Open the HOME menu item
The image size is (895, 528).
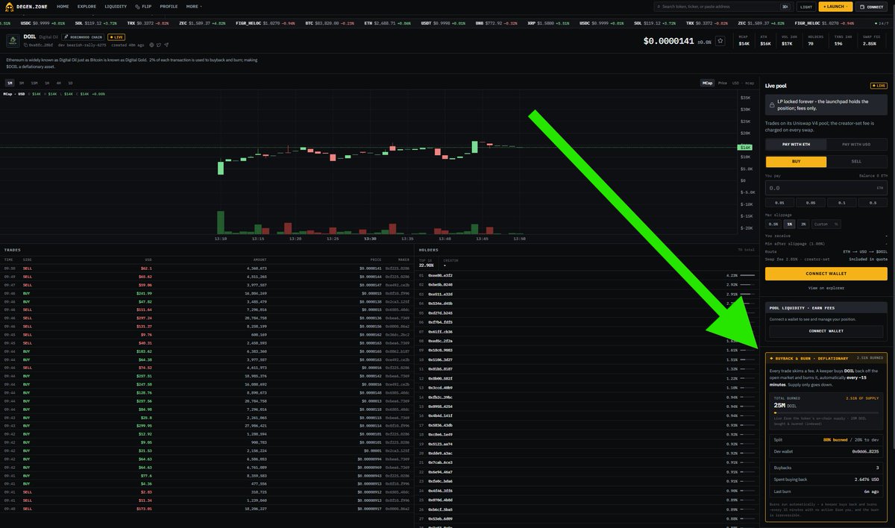(x=63, y=6)
